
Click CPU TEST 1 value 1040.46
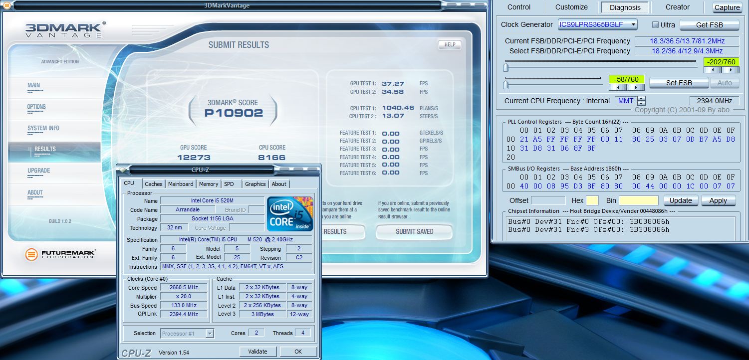coord(398,108)
